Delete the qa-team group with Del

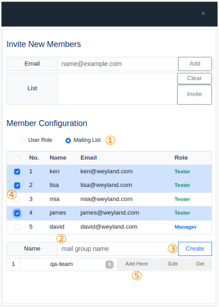tap(200, 264)
